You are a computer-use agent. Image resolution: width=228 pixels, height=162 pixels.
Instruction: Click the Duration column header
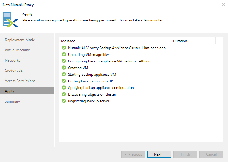(x=192, y=41)
